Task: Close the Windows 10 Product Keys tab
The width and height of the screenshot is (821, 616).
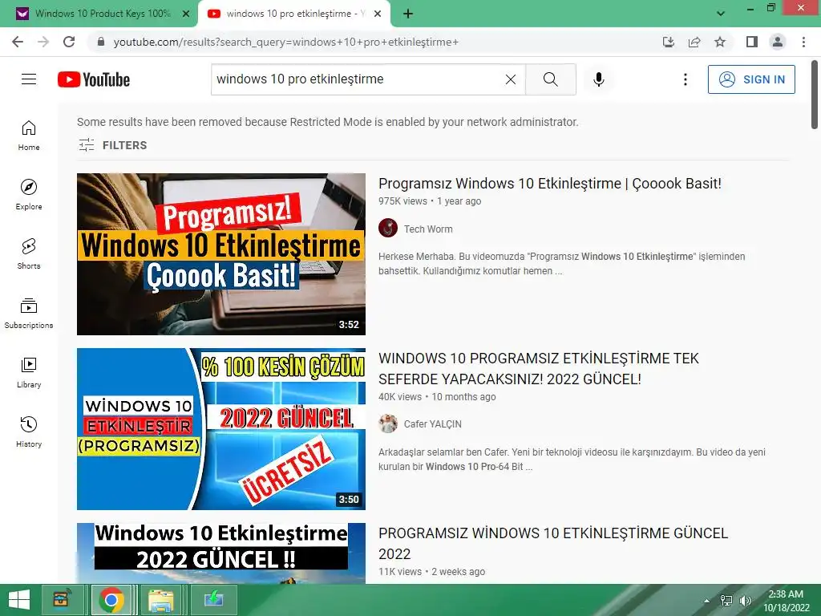Action: [x=186, y=14]
